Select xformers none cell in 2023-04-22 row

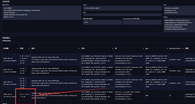coord(176,60)
